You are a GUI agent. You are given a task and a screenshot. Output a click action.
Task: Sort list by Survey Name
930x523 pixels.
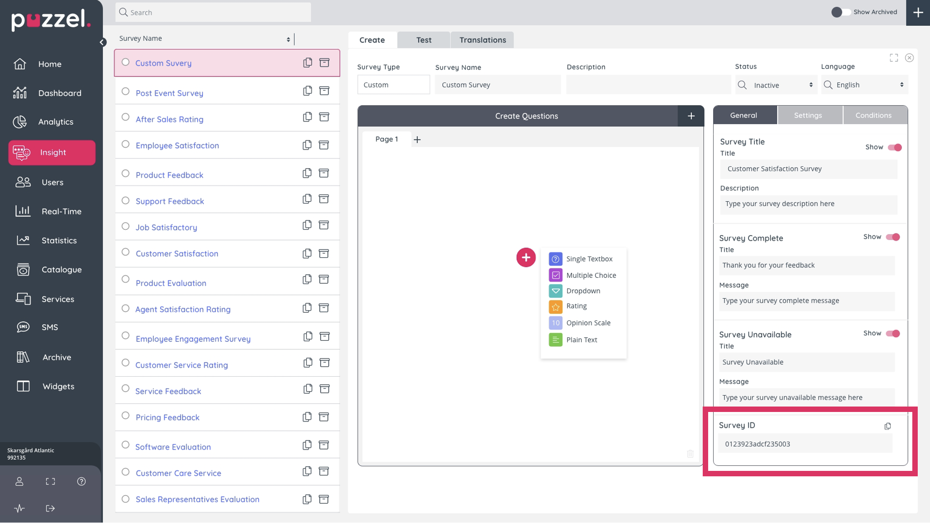pos(288,39)
